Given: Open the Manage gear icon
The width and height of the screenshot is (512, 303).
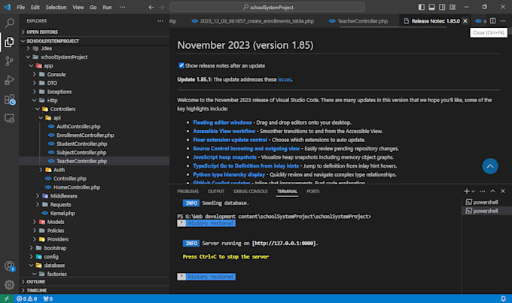Looking at the screenshot, I should click(x=10, y=285).
